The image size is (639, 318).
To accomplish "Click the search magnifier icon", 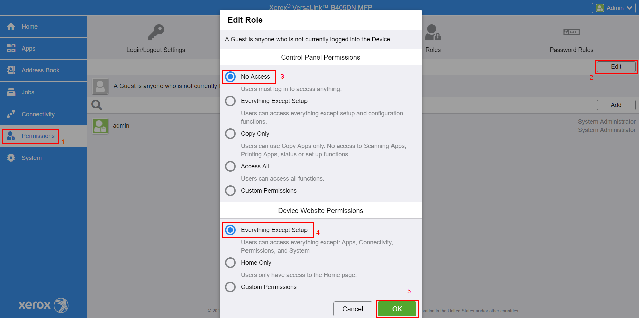I will click(x=97, y=105).
